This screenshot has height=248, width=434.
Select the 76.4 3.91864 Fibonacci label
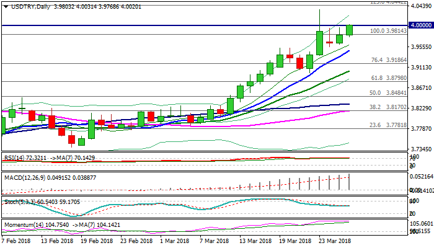389,60
